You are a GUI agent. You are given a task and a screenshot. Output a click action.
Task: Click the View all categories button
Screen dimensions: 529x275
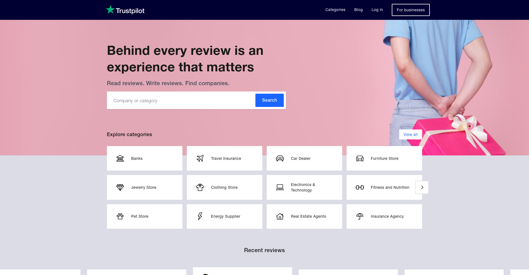pyautogui.click(x=411, y=134)
